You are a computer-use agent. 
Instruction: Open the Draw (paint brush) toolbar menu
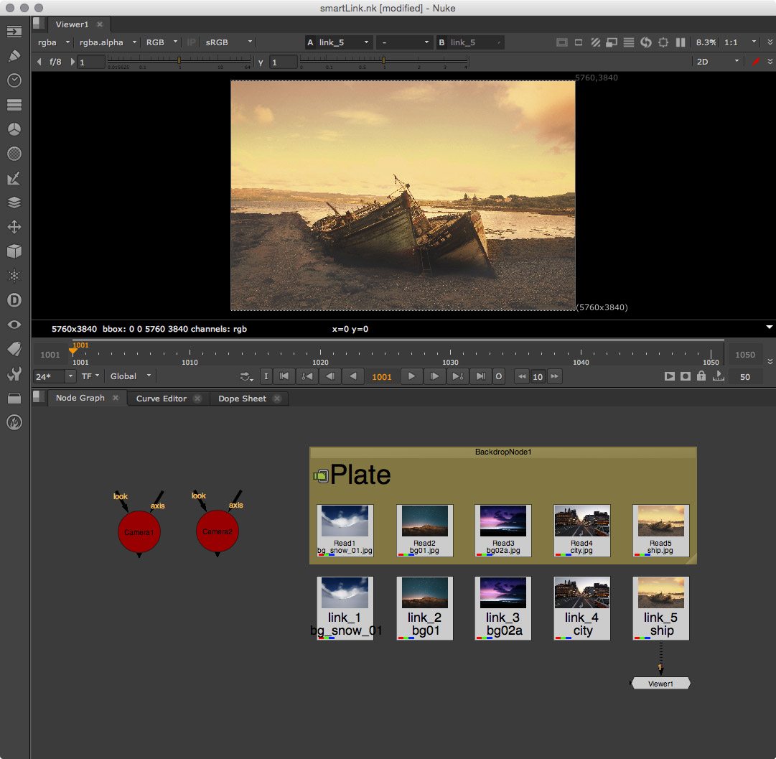14,56
